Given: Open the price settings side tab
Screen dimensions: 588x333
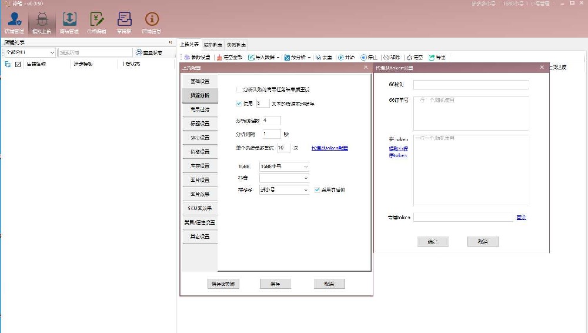Looking at the screenshot, I should coord(200,152).
